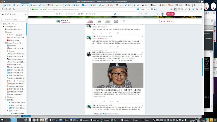The width and height of the screenshot is (217, 122).
Task: Retweet the tweet showing 72 retweets
Action: tap(101, 101)
